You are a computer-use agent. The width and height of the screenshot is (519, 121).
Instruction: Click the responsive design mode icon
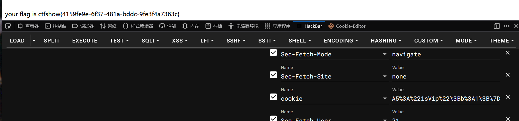(x=497, y=26)
